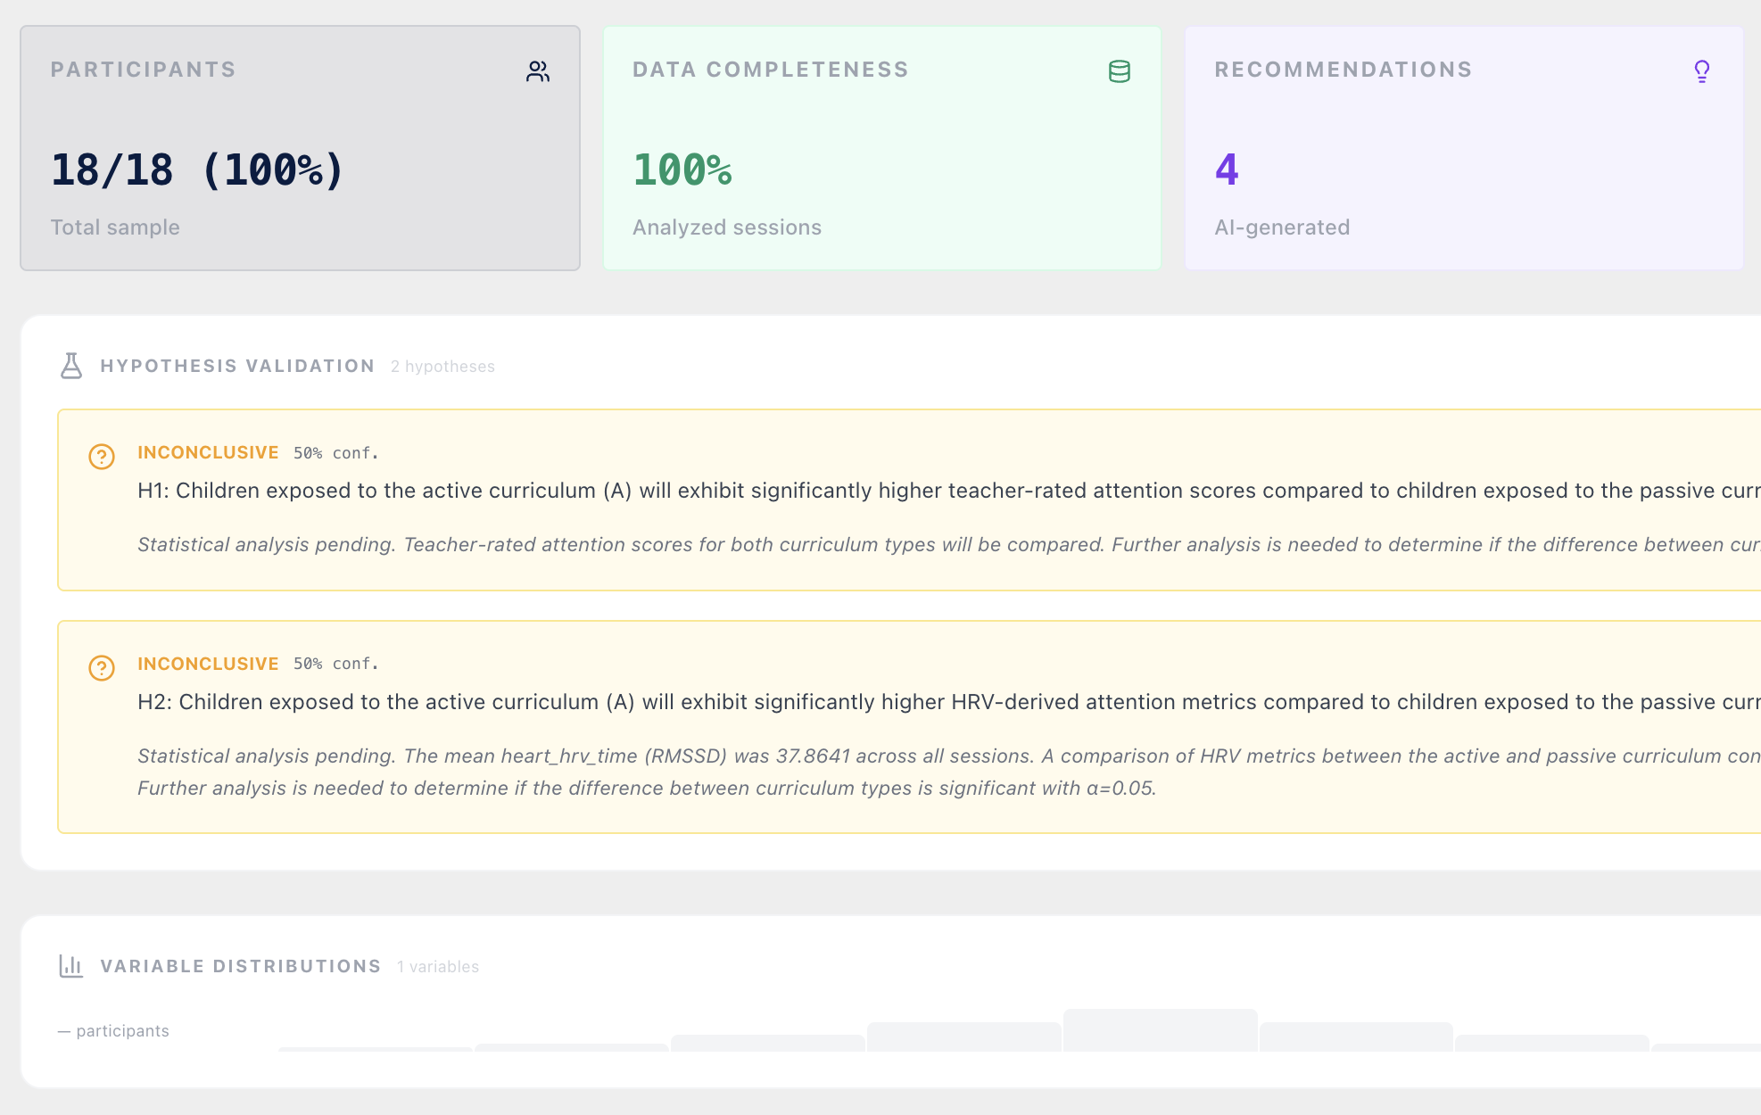Image resolution: width=1761 pixels, height=1115 pixels.
Task: Click the '1 variables' label
Action: point(438,966)
